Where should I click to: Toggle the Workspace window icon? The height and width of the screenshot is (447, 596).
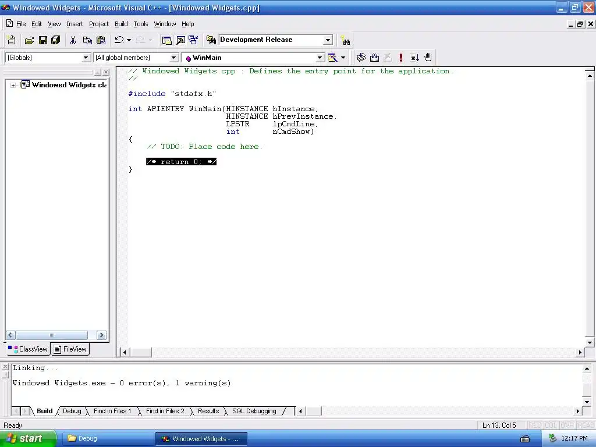pos(166,40)
